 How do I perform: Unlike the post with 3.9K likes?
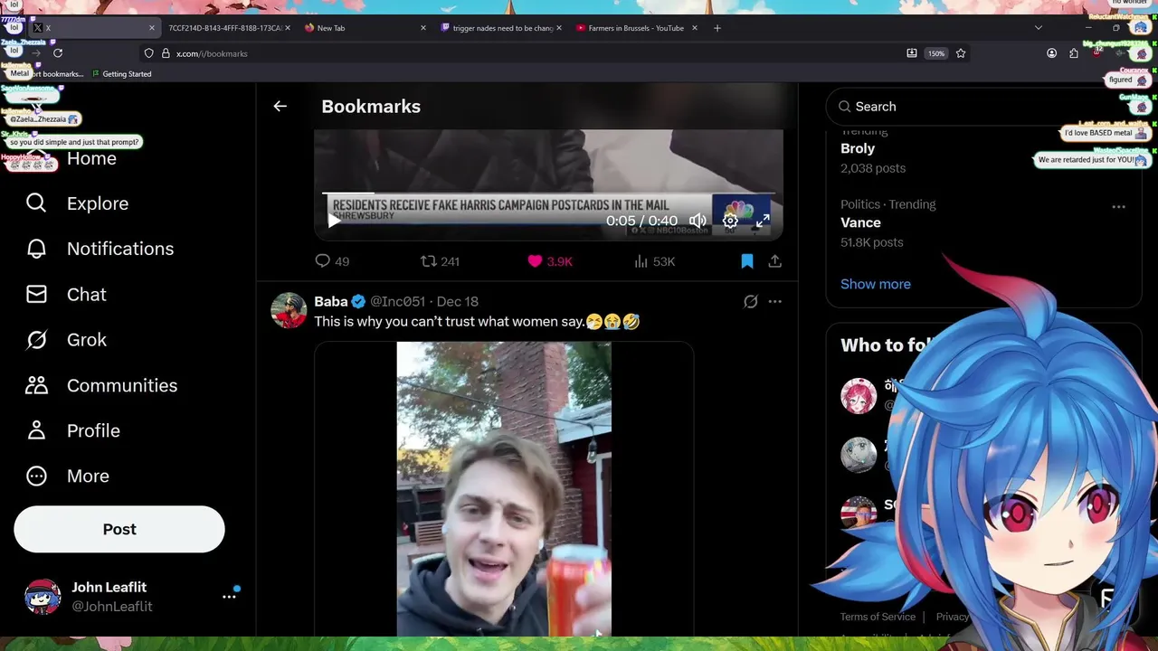coord(550,261)
